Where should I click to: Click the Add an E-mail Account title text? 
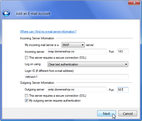(x=33, y=14)
